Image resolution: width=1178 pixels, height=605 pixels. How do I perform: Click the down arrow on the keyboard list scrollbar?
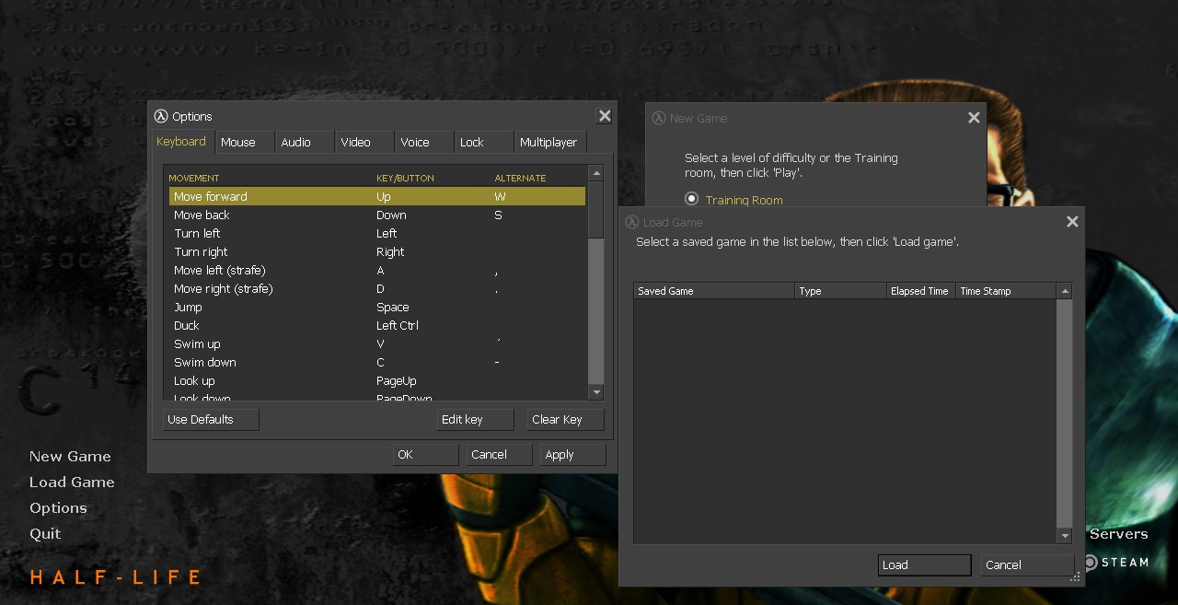pyautogui.click(x=595, y=392)
